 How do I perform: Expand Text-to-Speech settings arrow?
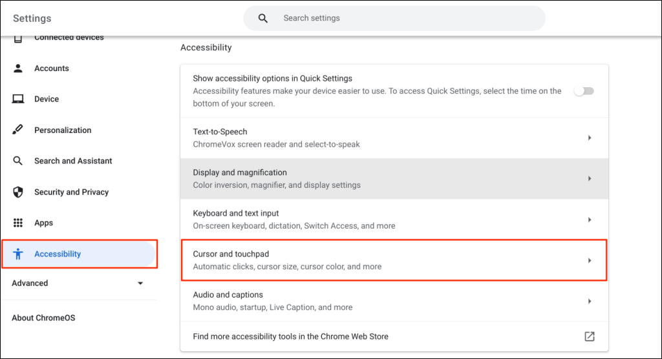(589, 138)
